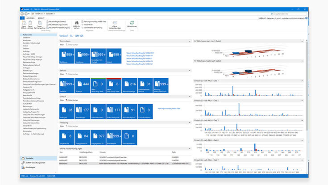Open the Debitoren tile in Stammdaten
This screenshot has height=185, width=328.
coord(66,56)
